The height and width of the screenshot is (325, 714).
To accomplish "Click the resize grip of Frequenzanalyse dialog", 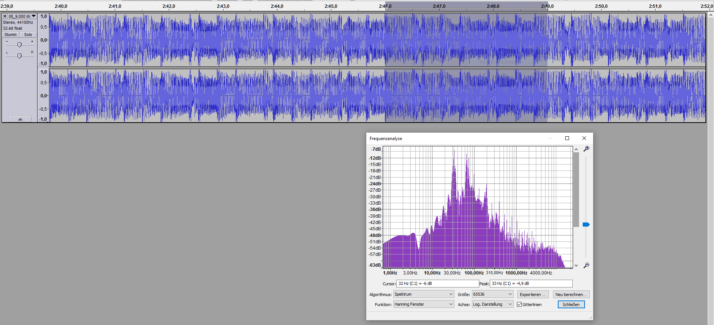I will pos(591,318).
